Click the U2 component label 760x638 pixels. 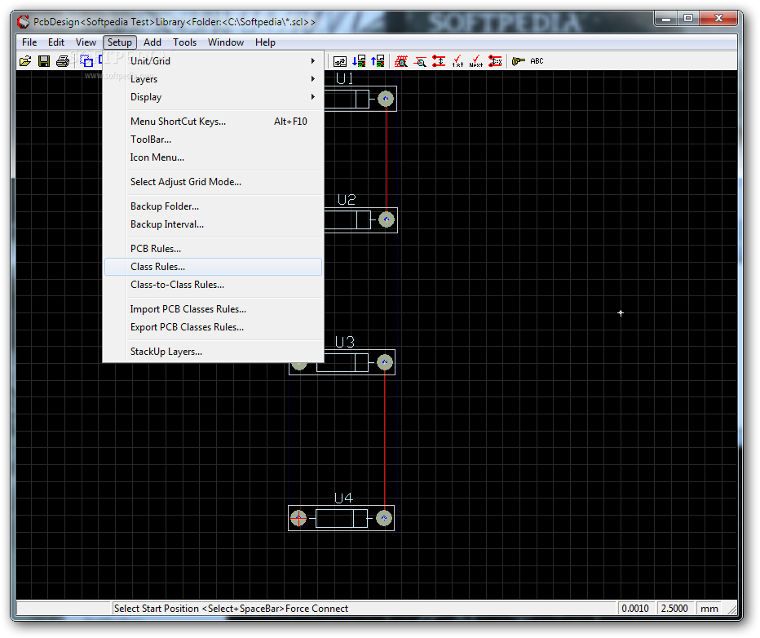point(347,200)
